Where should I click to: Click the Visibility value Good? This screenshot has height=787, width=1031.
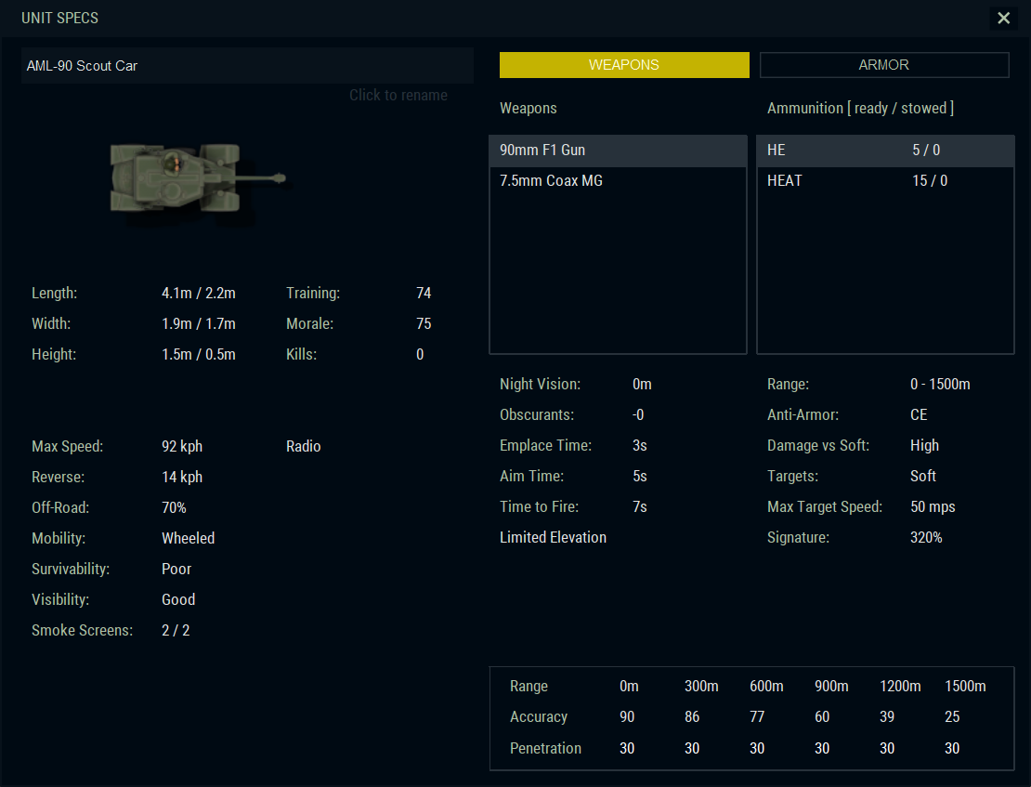point(178,600)
